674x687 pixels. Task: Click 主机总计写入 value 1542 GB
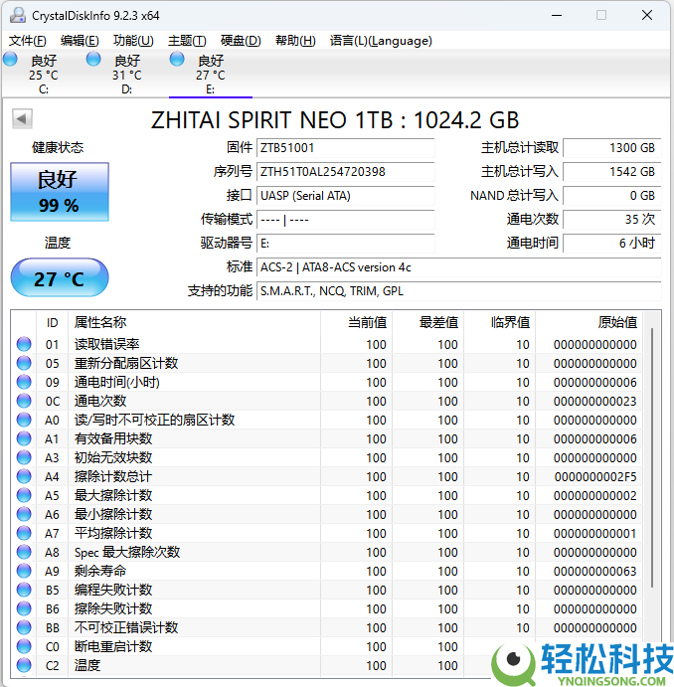click(x=611, y=172)
